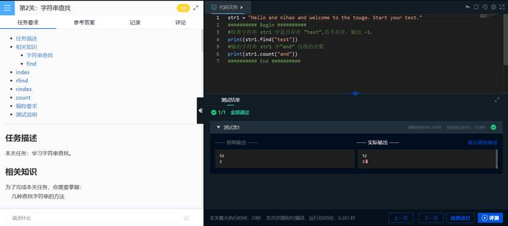This screenshot has width=508, height=226.
Task: Click the play icon inside 评测 button
Action: point(485,218)
